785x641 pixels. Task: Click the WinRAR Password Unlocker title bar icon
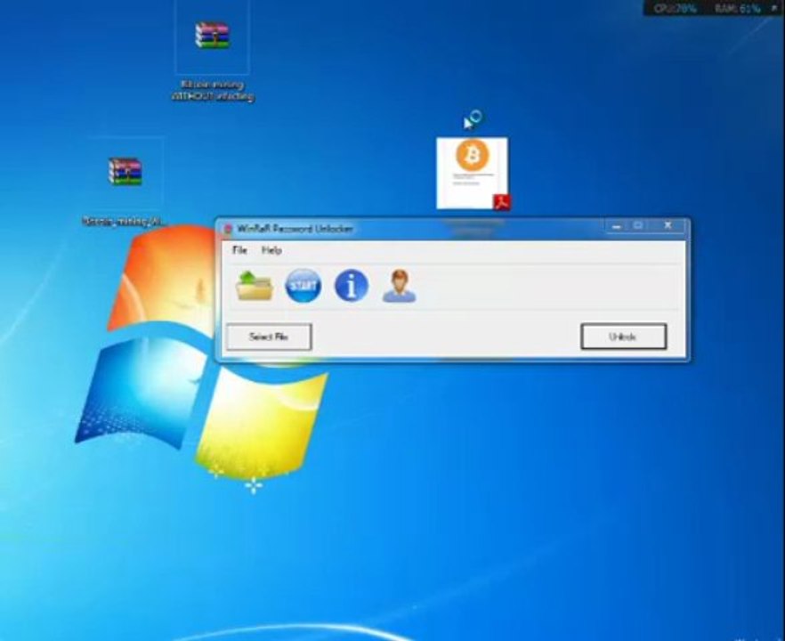(228, 230)
